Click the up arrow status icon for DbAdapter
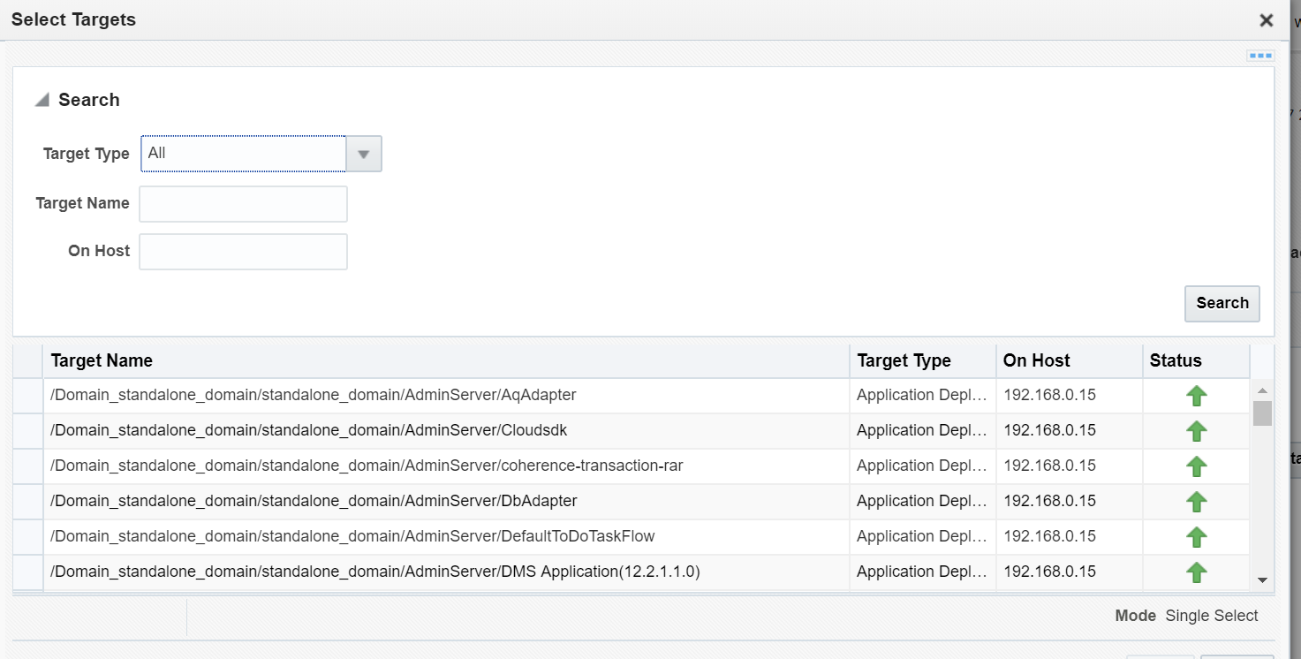The height and width of the screenshot is (659, 1301). point(1197,501)
